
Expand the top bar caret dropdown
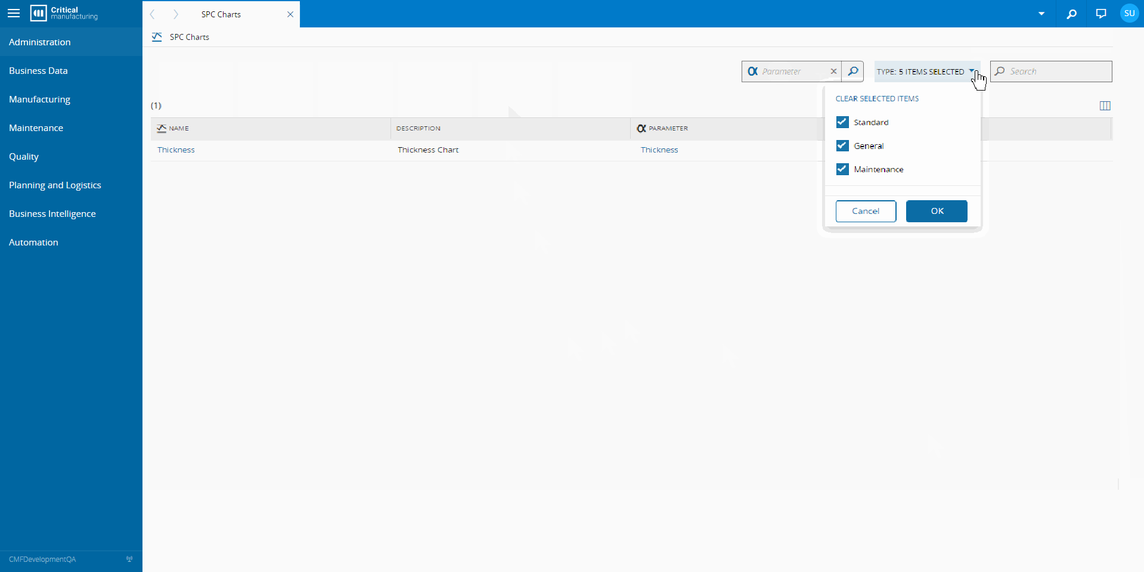(x=1041, y=14)
